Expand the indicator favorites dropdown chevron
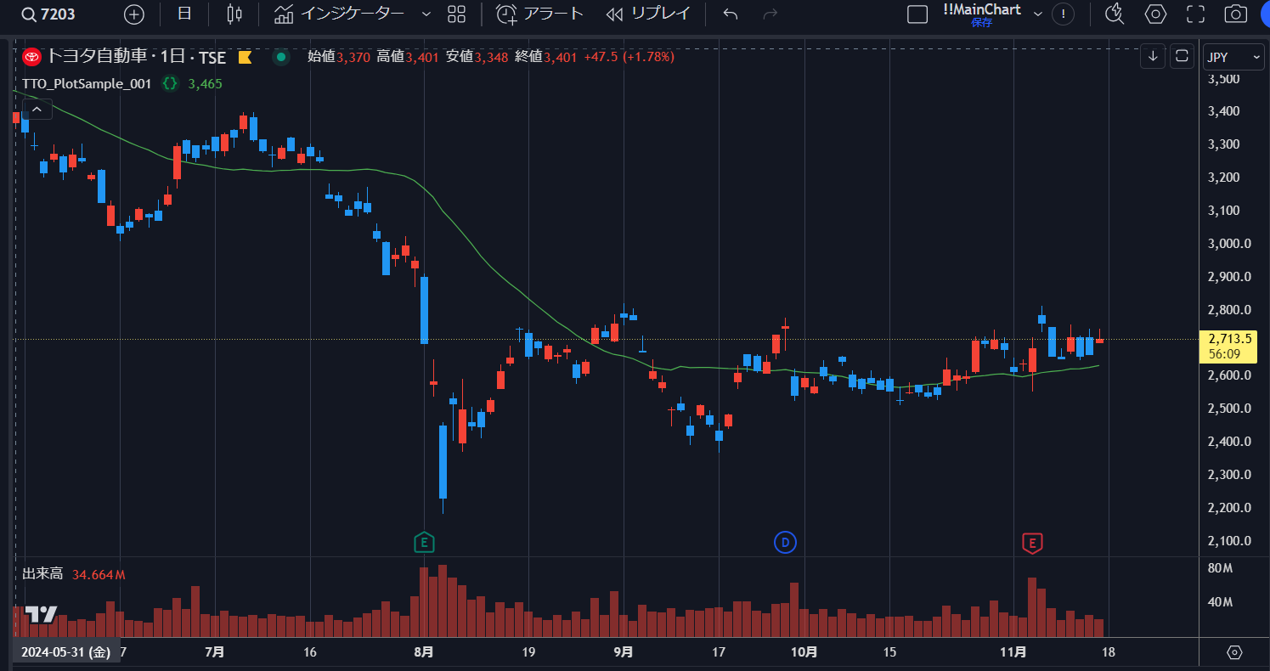Image resolution: width=1270 pixels, height=671 pixels. tap(426, 14)
